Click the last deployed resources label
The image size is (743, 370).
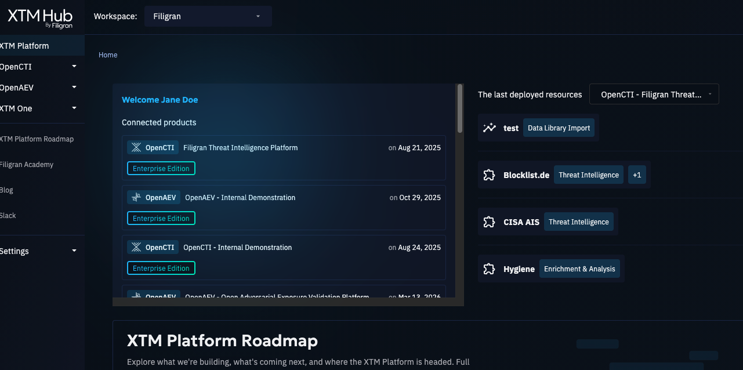point(530,95)
